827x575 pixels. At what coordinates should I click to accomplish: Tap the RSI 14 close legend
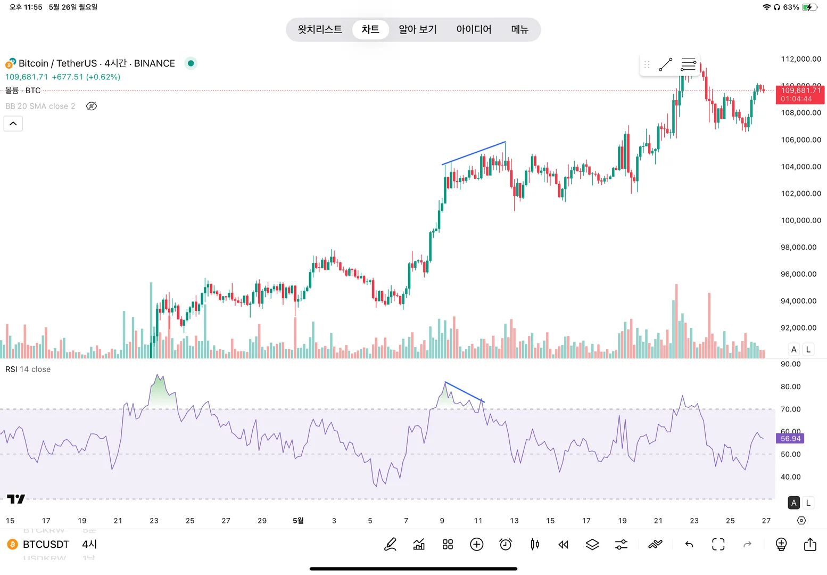pyautogui.click(x=28, y=369)
